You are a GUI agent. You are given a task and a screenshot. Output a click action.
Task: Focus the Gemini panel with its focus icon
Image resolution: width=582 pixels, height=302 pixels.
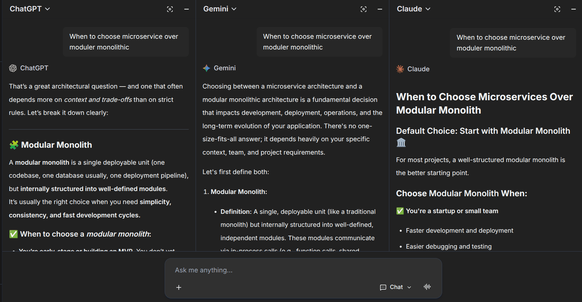pyautogui.click(x=364, y=9)
